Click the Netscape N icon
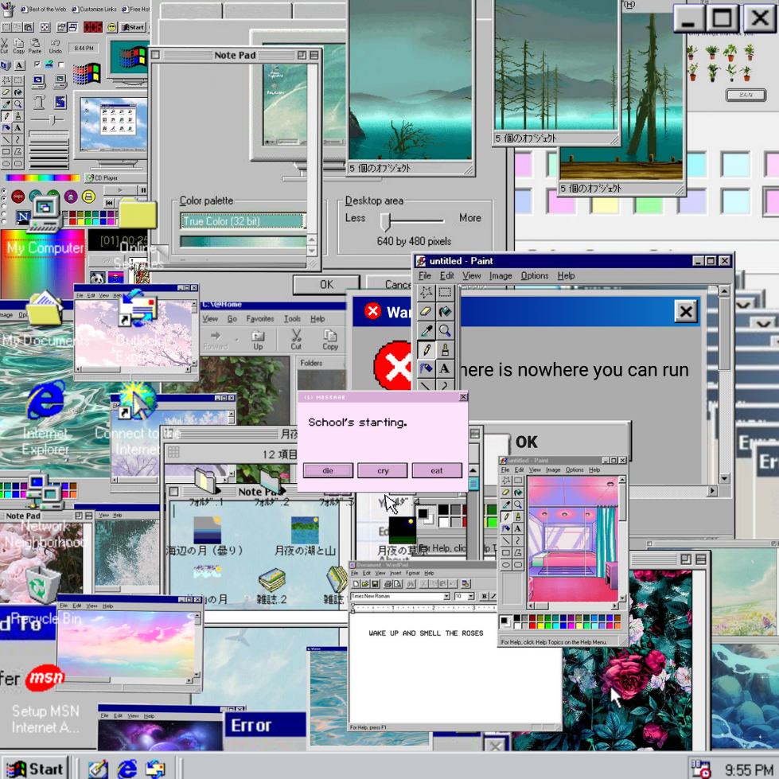The height and width of the screenshot is (779, 779). point(23,216)
